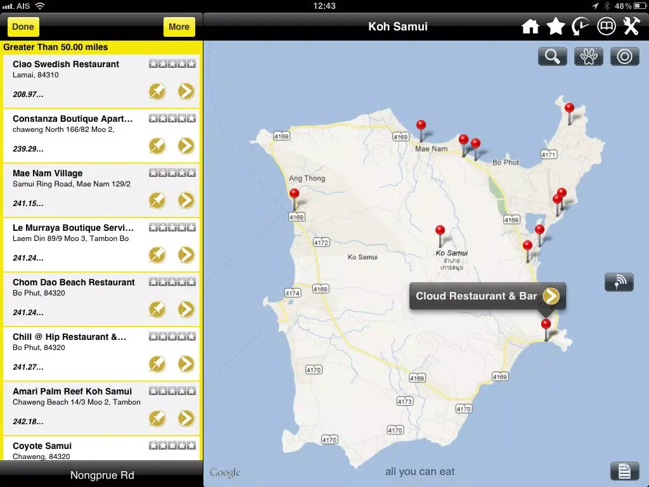Tap the Wi-Fi icon in status bar
Image resolution: width=649 pixels, height=487 pixels.
(40, 6)
